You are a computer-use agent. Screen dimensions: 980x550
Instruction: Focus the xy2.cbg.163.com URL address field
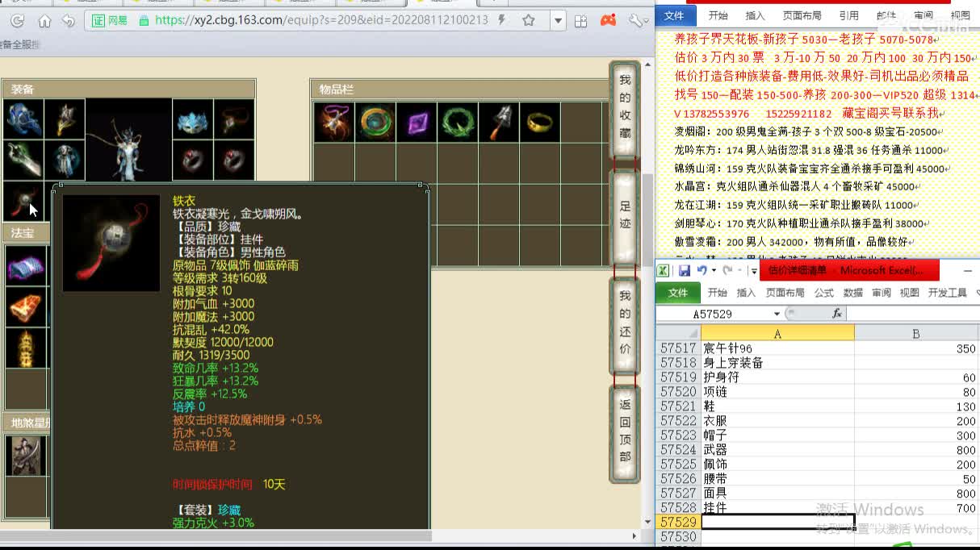[x=321, y=20]
